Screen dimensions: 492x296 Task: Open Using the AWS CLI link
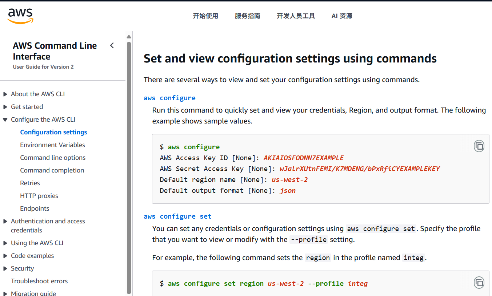37,243
